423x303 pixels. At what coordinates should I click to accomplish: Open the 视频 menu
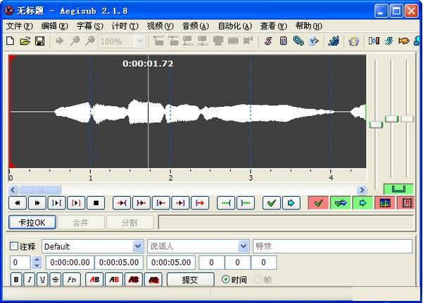[160, 26]
